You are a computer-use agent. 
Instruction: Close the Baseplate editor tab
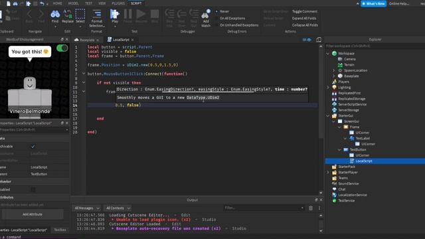(98, 40)
